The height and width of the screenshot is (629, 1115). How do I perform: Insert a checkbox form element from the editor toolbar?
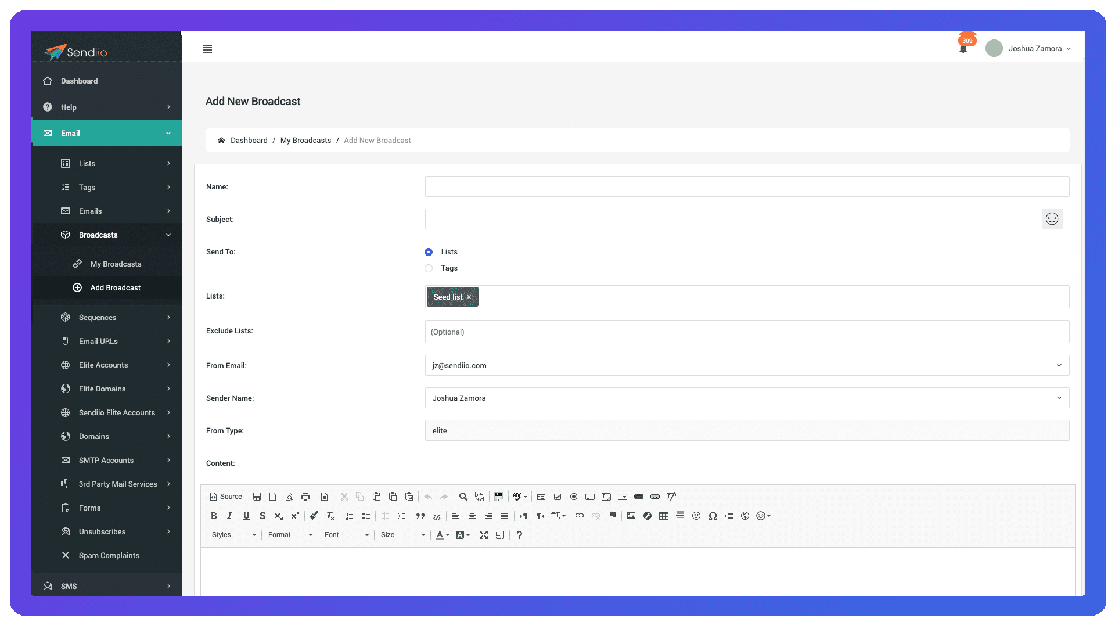click(557, 497)
